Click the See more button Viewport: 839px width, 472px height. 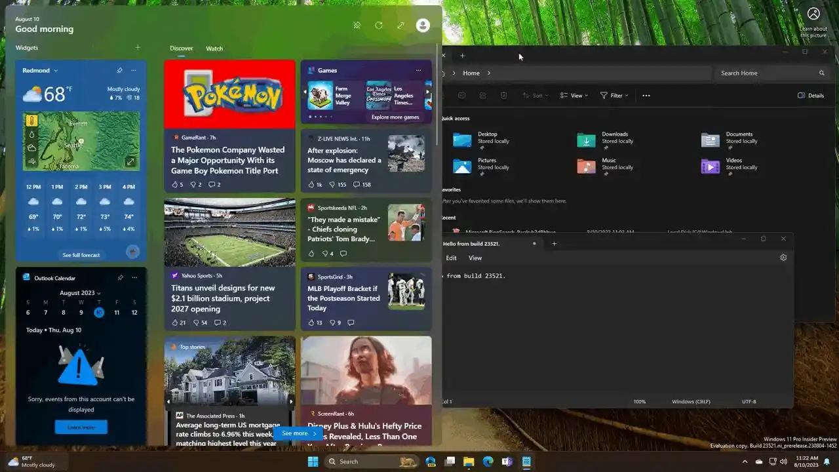click(x=300, y=433)
